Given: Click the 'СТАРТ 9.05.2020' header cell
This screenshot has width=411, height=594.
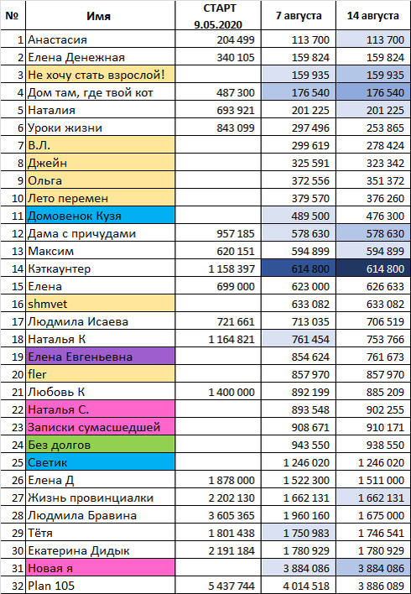Looking at the screenshot, I should [218, 16].
